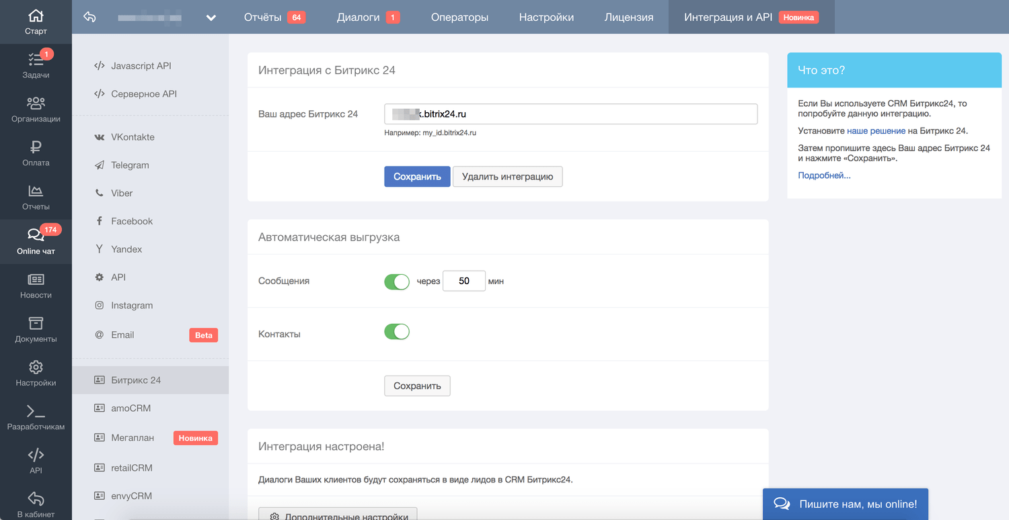Open the Лицензия tab

coord(629,17)
